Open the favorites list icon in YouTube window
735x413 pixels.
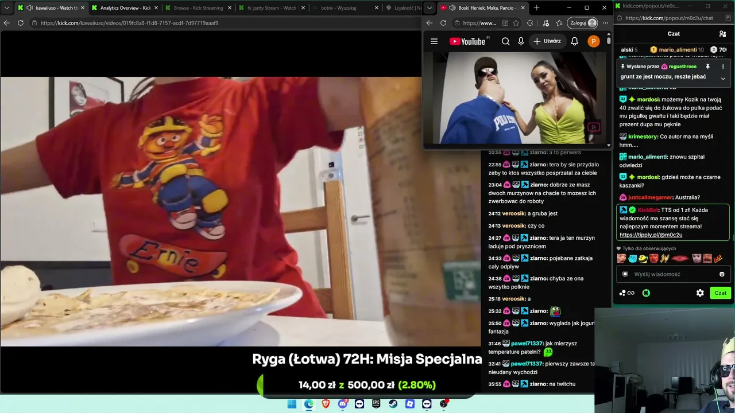click(559, 23)
